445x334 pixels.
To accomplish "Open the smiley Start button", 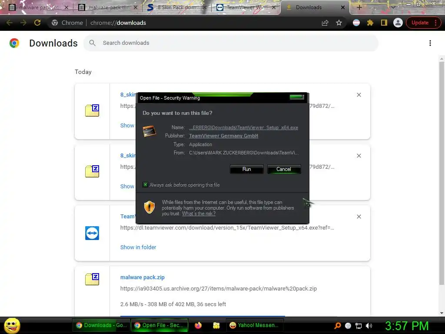I will click(x=12, y=325).
